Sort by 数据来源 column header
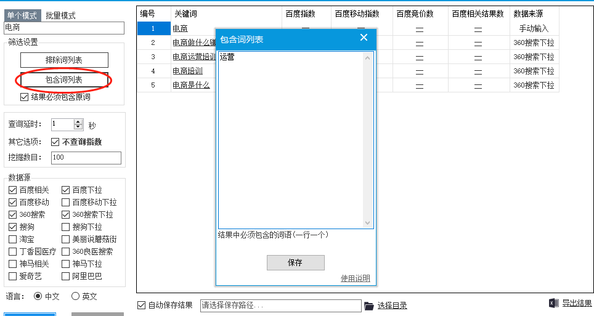The width and height of the screenshot is (594, 316). pos(534,14)
